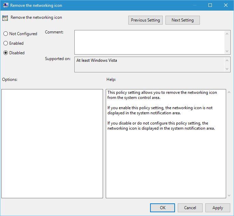Click the 'Supported on:' label

(58, 59)
